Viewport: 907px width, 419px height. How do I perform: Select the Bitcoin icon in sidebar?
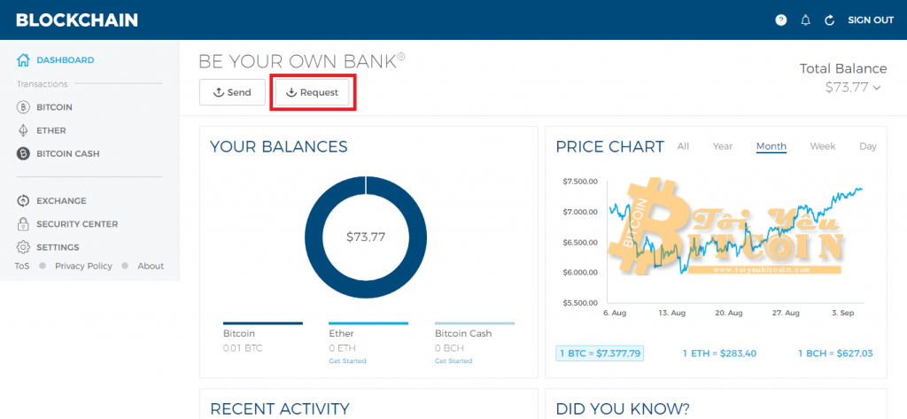coord(23,107)
